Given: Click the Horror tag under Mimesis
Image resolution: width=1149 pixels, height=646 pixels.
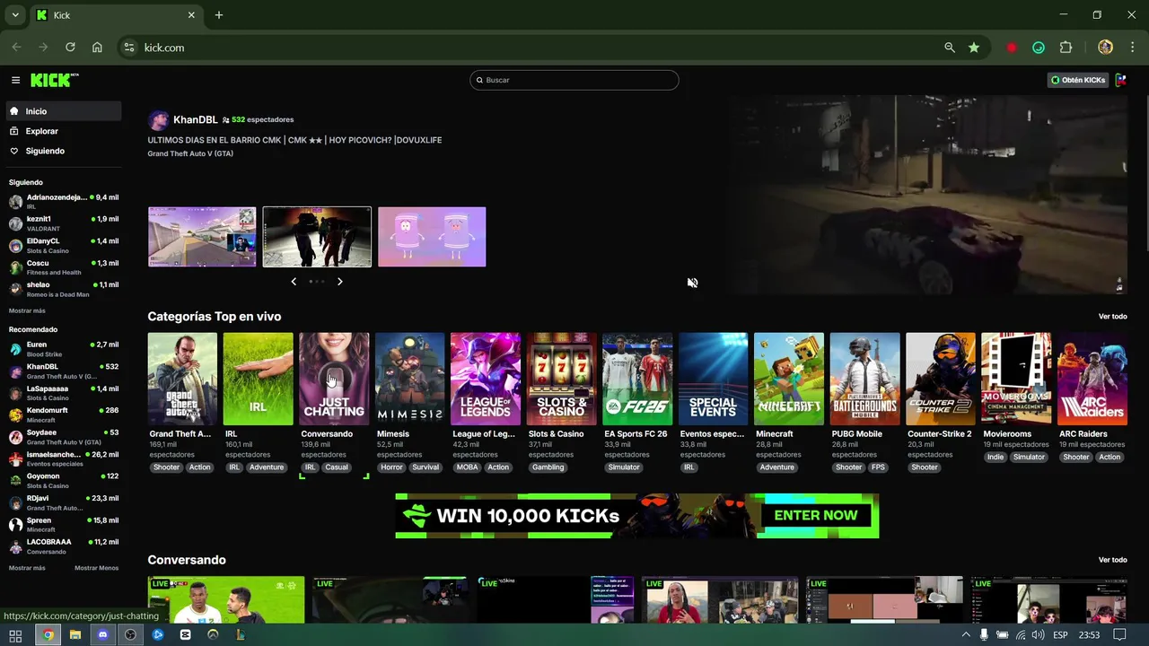Looking at the screenshot, I should click(x=391, y=467).
